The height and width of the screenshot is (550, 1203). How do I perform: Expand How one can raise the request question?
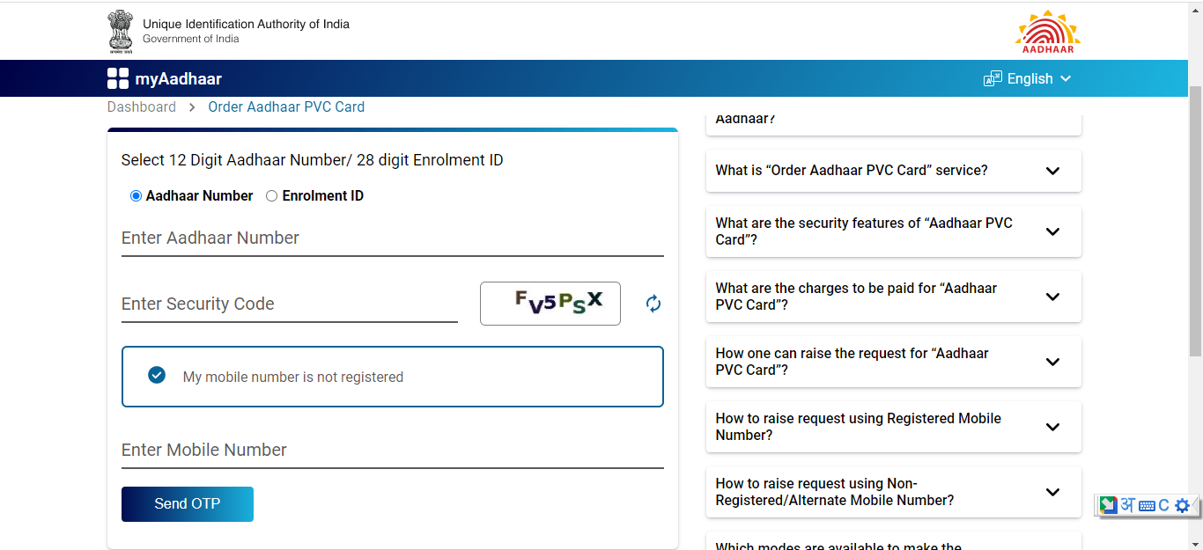[893, 362]
